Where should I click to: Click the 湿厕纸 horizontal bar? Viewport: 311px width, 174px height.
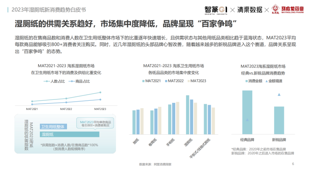coord(70,134)
